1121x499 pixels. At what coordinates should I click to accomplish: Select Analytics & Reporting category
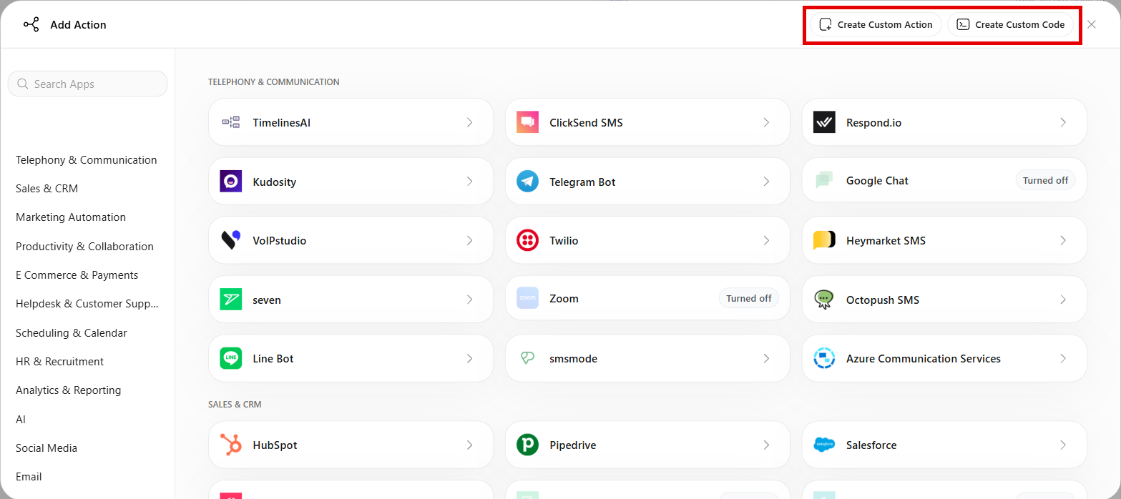[69, 390]
